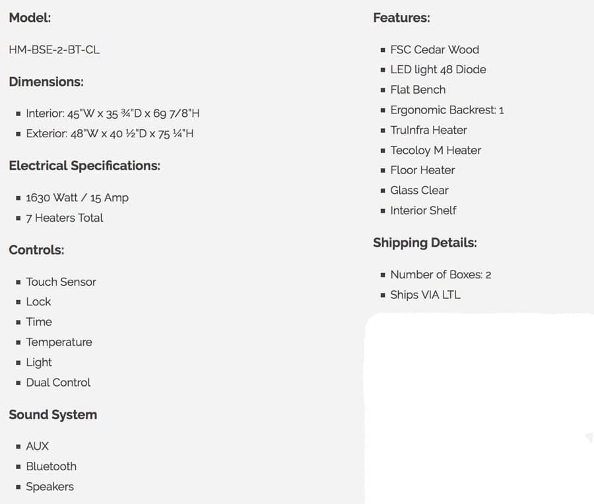
Task: Select the HM-BSE-2-BT-CL model number text
Action: tap(54, 49)
